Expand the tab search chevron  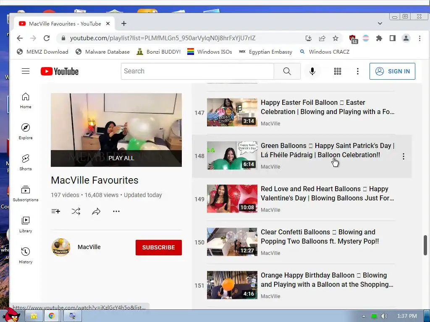pos(380,23)
